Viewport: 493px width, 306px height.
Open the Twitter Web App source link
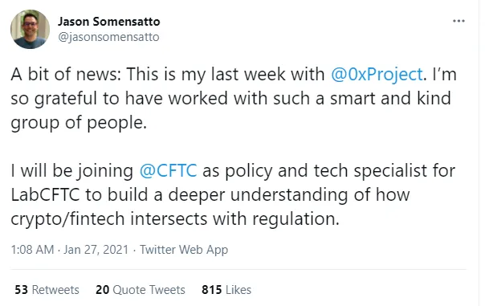coord(184,250)
